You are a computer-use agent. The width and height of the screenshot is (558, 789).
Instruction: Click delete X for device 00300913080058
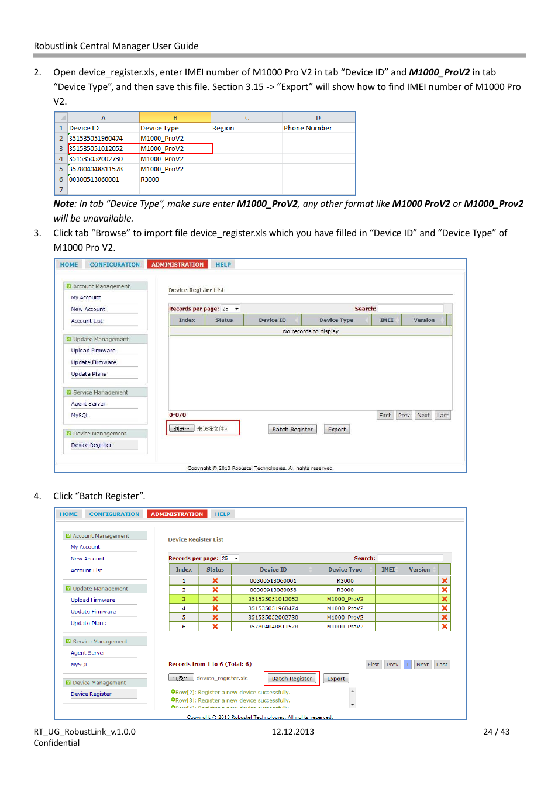445,590
